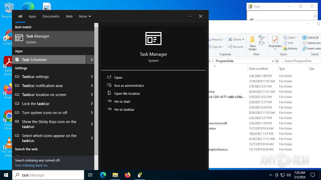Sort files by Date modified column
The image size is (321, 180).
coord(262,69)
